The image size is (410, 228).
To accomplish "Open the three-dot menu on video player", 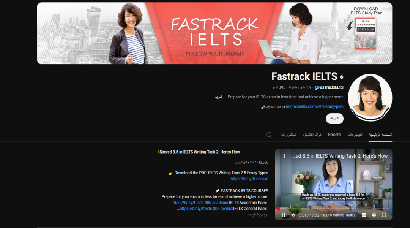I will point(284,156).
